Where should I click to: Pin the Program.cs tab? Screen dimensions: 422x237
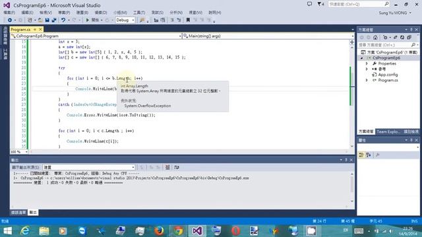[35, 29]
